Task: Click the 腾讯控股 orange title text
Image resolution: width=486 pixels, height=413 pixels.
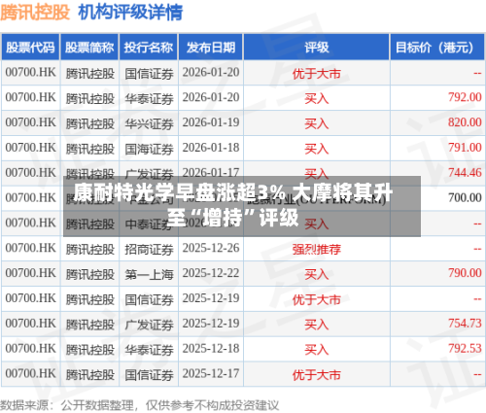Action: tap(35, 13)
